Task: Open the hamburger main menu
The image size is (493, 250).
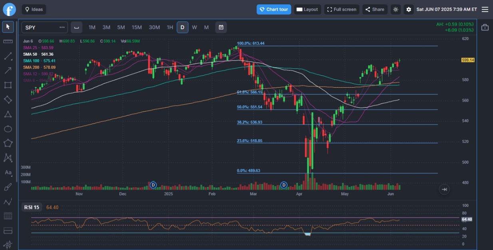Action: [485, 9]
